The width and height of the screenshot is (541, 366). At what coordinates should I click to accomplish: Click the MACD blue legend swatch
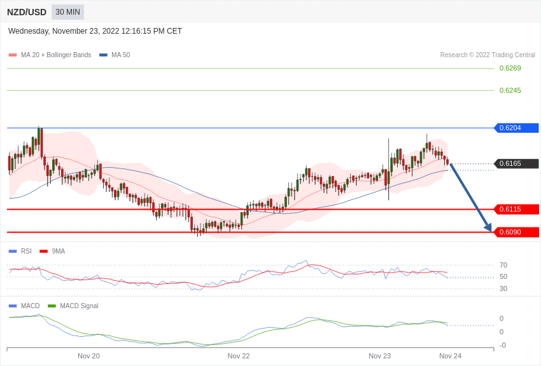point(13,306)
